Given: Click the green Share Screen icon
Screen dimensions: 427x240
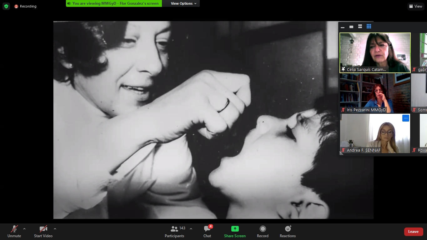Looking at the screenshot, I should (x=235, y=229).
